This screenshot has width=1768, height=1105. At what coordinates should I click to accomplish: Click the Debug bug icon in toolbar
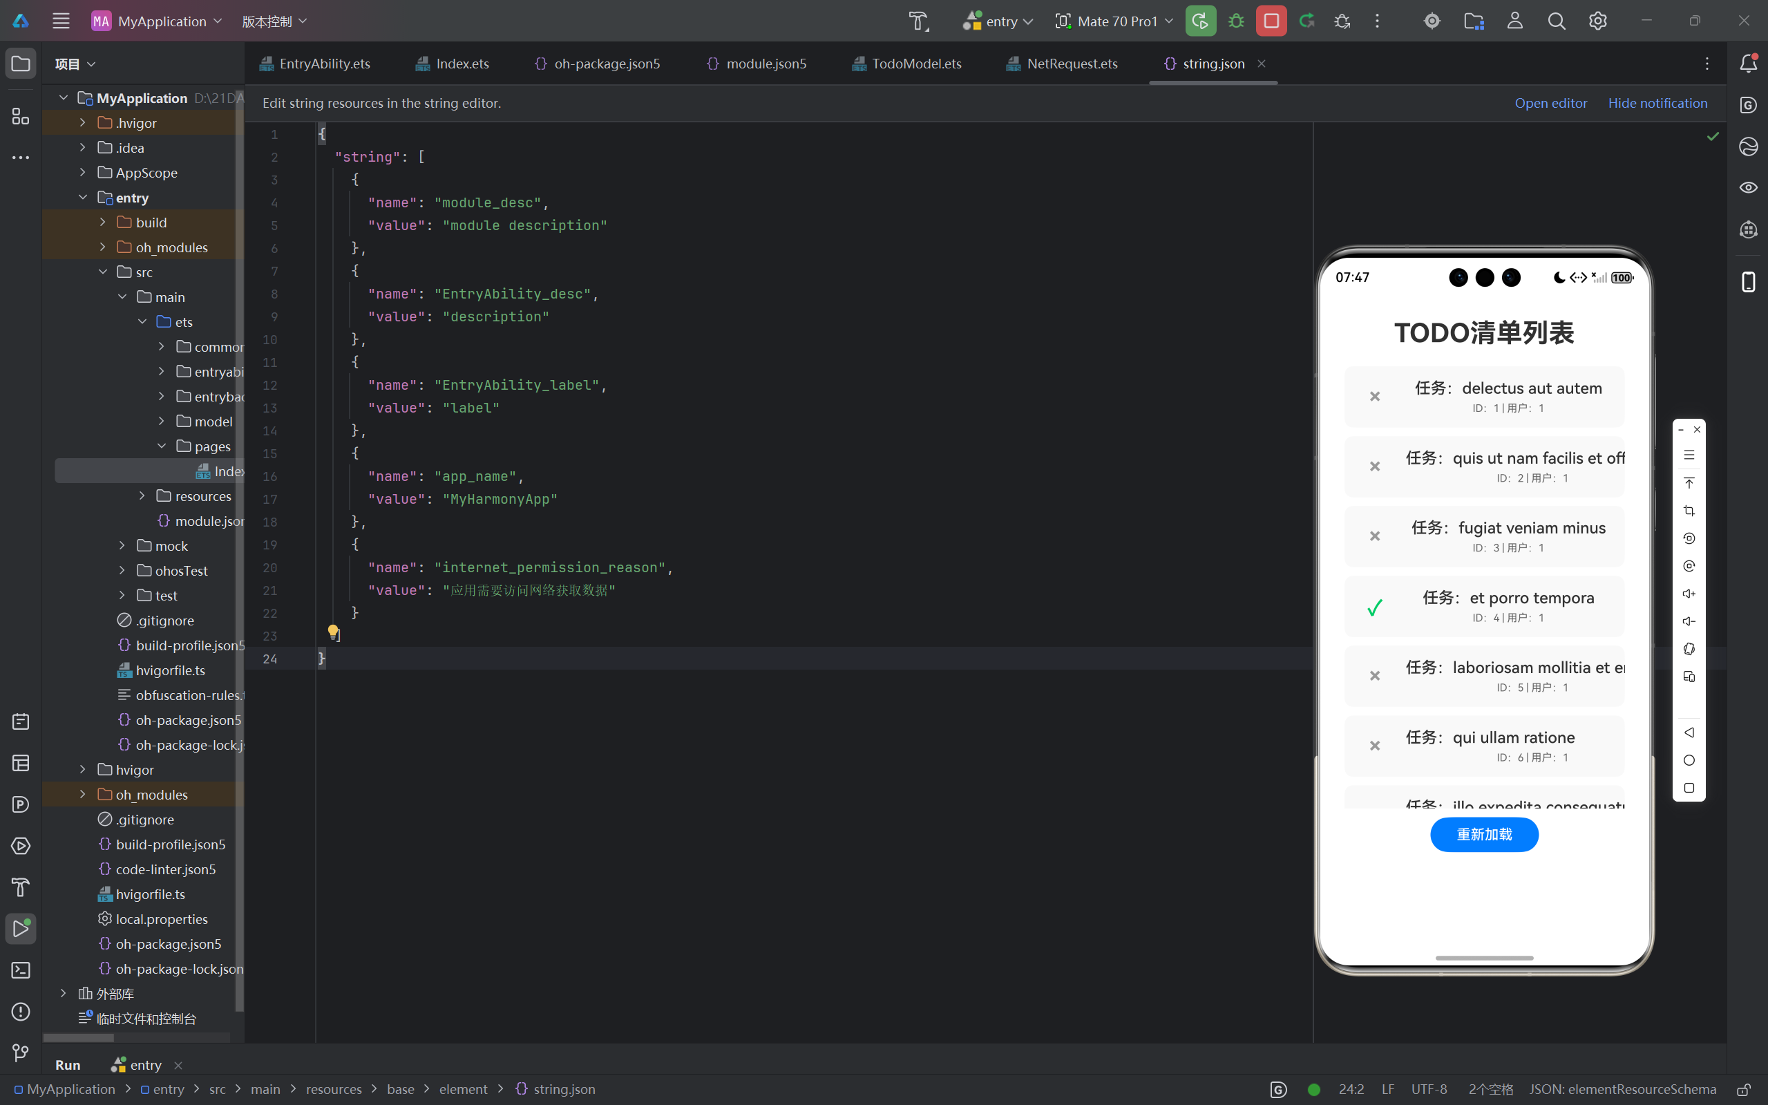pyautogui.click(x=1236, y=21)
